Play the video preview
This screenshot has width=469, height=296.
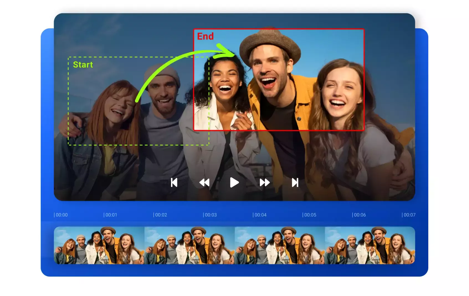[234, 183]
